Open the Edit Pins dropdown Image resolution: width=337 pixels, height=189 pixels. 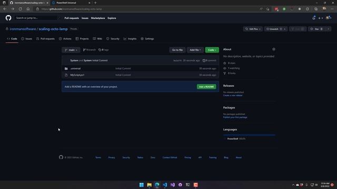tap(253, 29)
